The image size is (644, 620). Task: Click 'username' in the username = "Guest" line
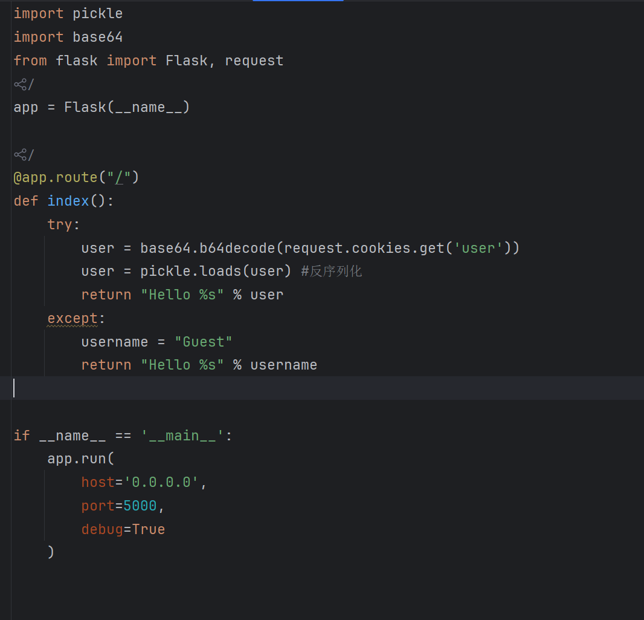tap(115, 342)
